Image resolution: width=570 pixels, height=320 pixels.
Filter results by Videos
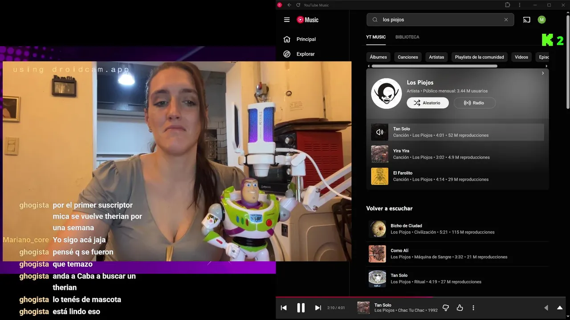521,57
